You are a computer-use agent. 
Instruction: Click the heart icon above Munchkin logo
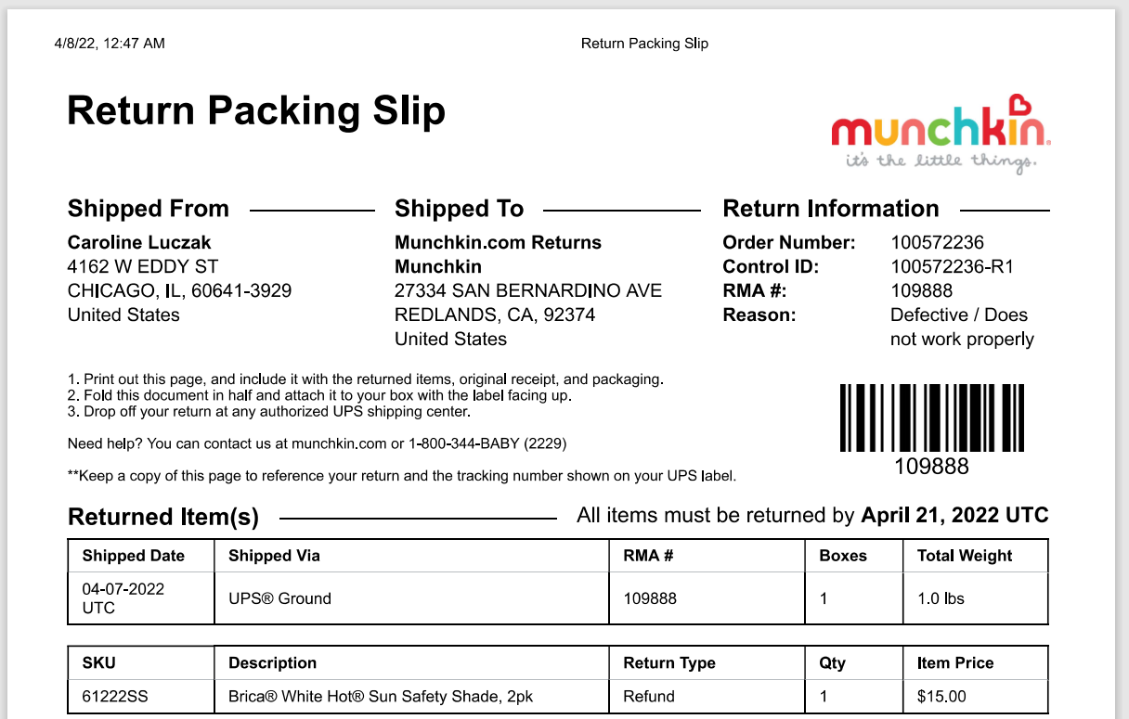tap(1019, 104)
